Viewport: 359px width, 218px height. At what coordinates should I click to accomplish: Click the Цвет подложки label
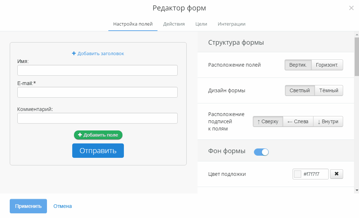(x=227, y=174)
